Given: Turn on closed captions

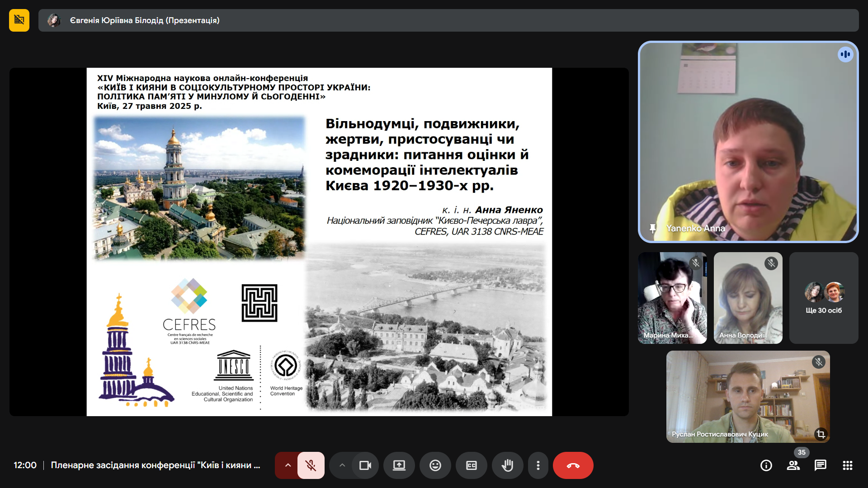Looking at the screenshot, I should (471, 465).
